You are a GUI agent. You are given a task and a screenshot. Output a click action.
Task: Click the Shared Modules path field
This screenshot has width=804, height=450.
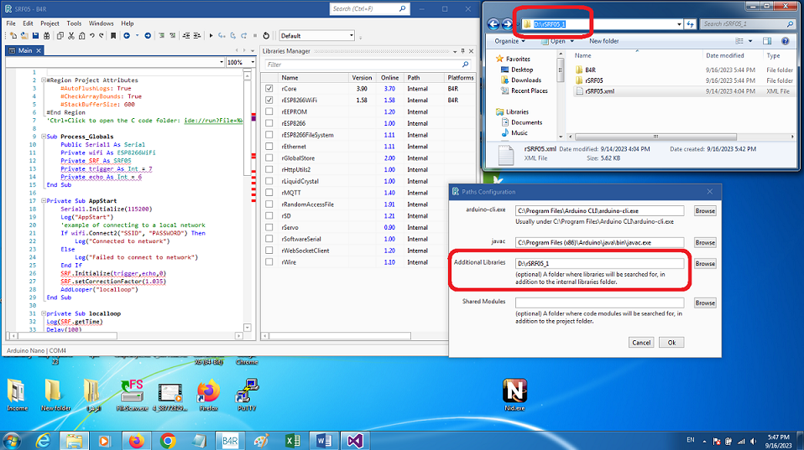click(x=599, y=303)
